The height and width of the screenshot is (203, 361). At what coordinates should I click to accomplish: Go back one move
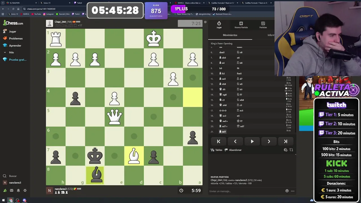235,142
